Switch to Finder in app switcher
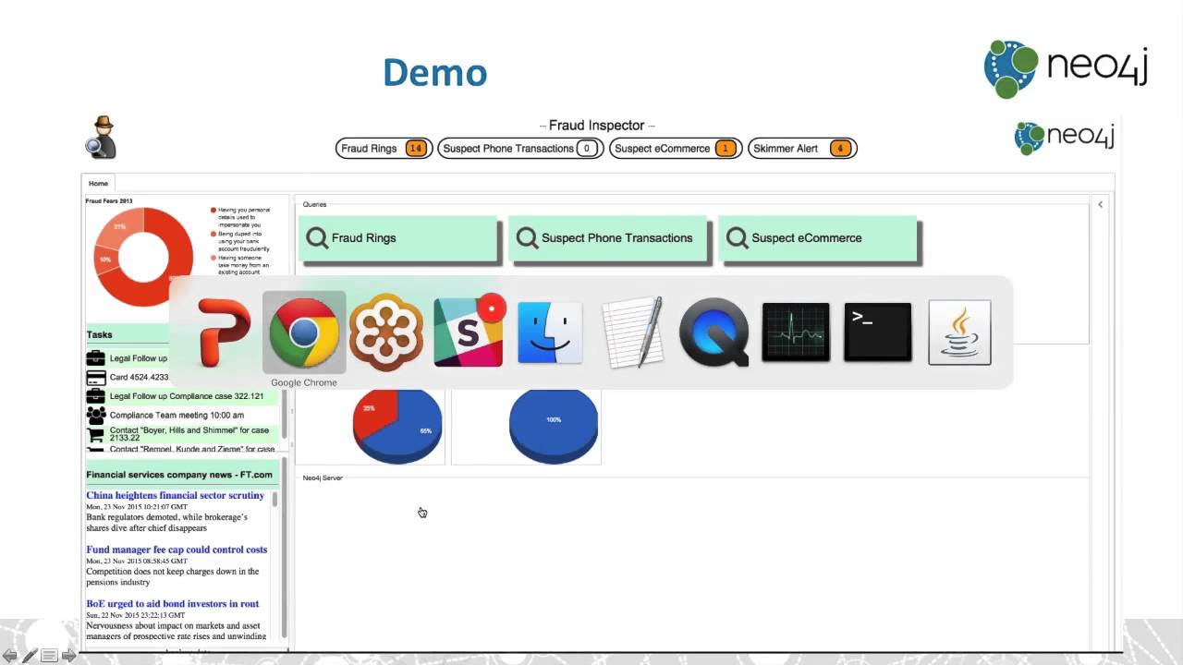Viewport: 1183px width, 665px height. pos(550,332)
